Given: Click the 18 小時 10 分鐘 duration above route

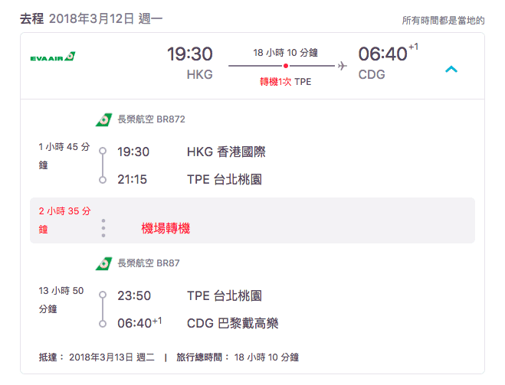Looking at the screenshot, I should pos(285,52).
